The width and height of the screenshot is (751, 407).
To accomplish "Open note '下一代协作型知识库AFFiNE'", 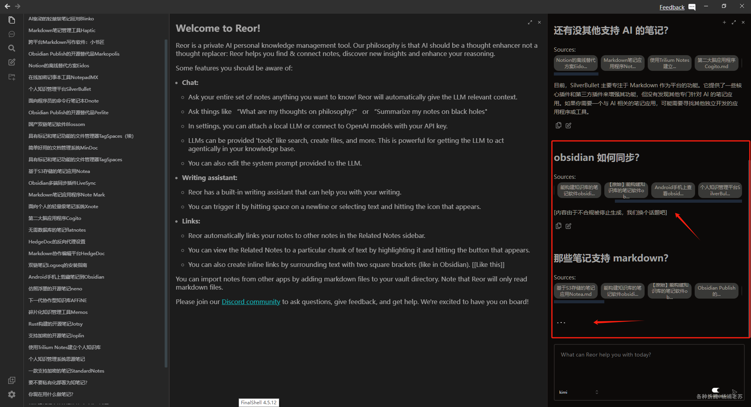I will tap(57, 301).
